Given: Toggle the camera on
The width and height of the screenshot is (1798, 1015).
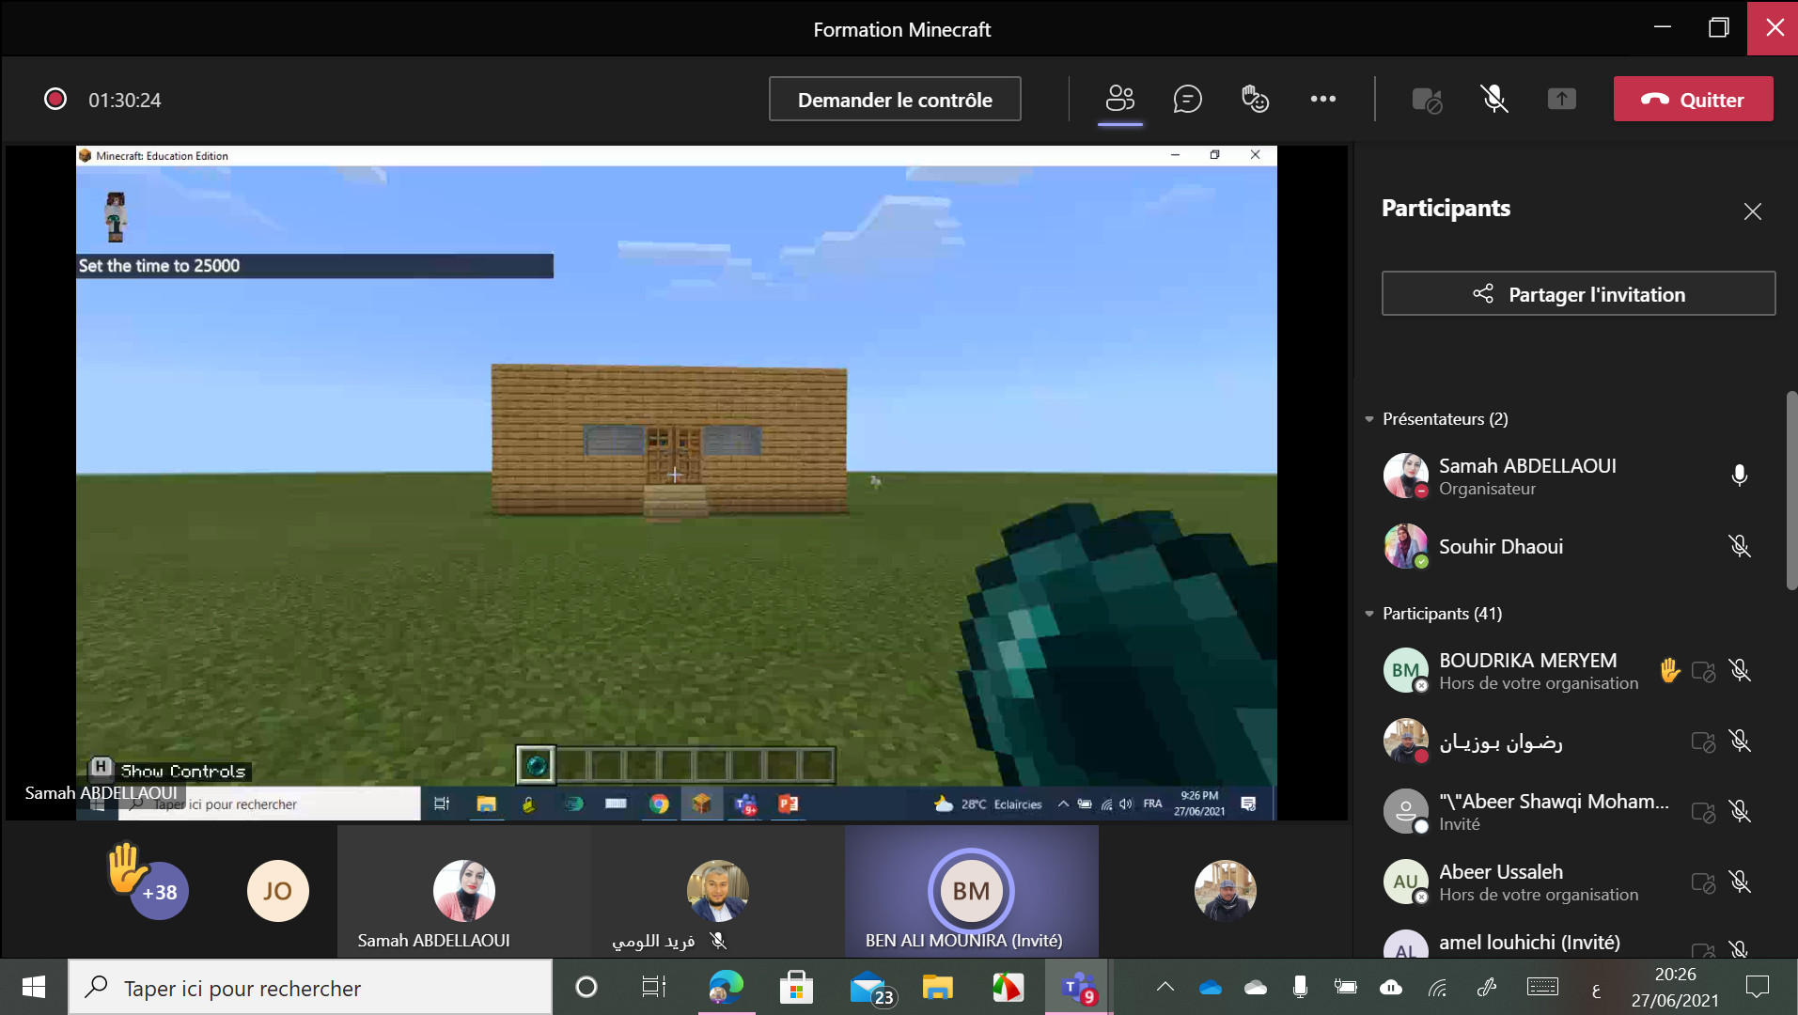Looking at the screenshot, I should click(x=1427, y=100).
